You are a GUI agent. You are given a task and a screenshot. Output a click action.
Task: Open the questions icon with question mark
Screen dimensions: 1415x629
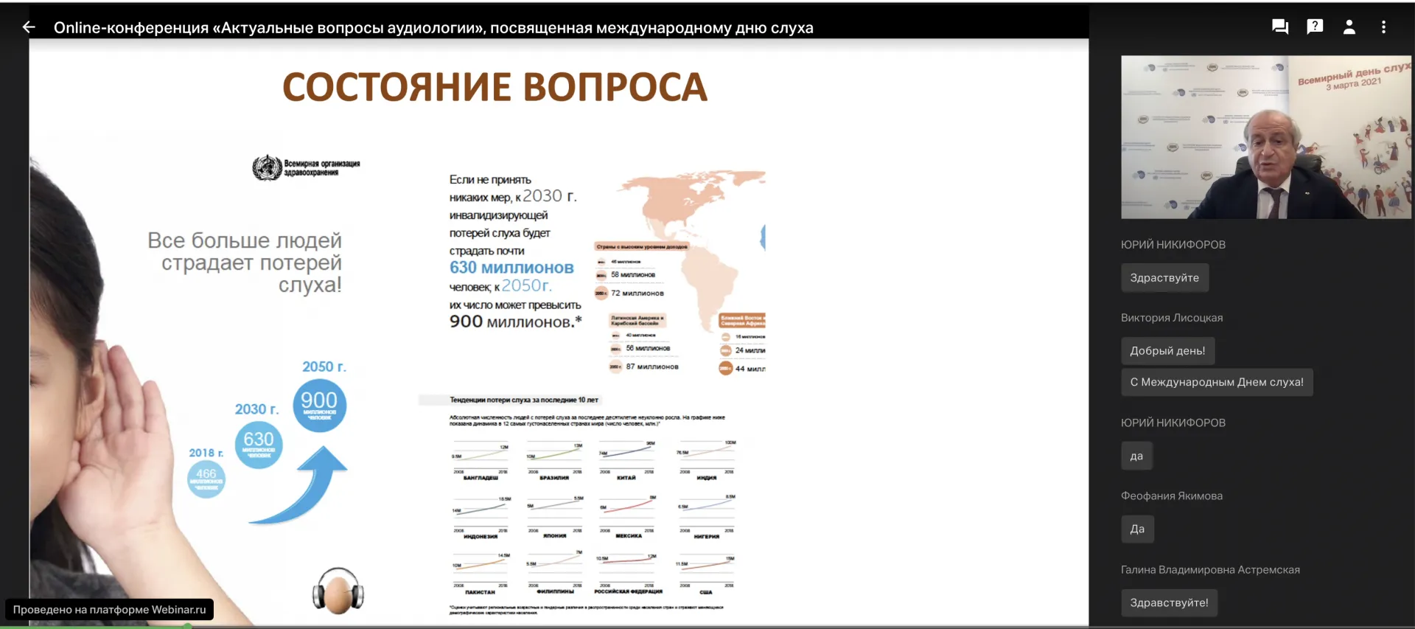(x=1315, y=27)
